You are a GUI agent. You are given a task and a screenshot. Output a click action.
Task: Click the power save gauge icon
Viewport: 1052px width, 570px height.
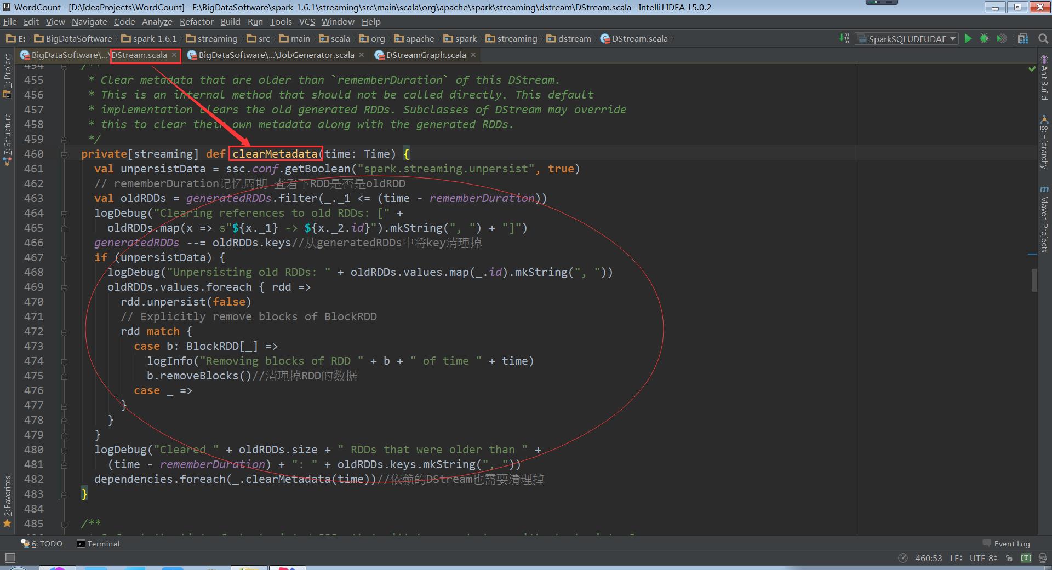903,558
